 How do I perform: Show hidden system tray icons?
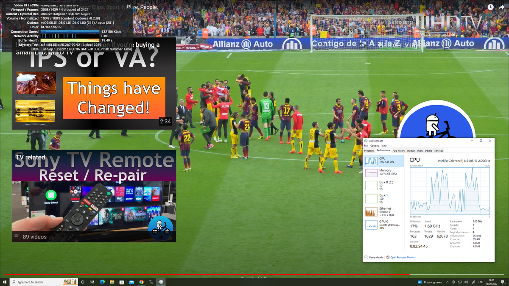tap(447, 282)
